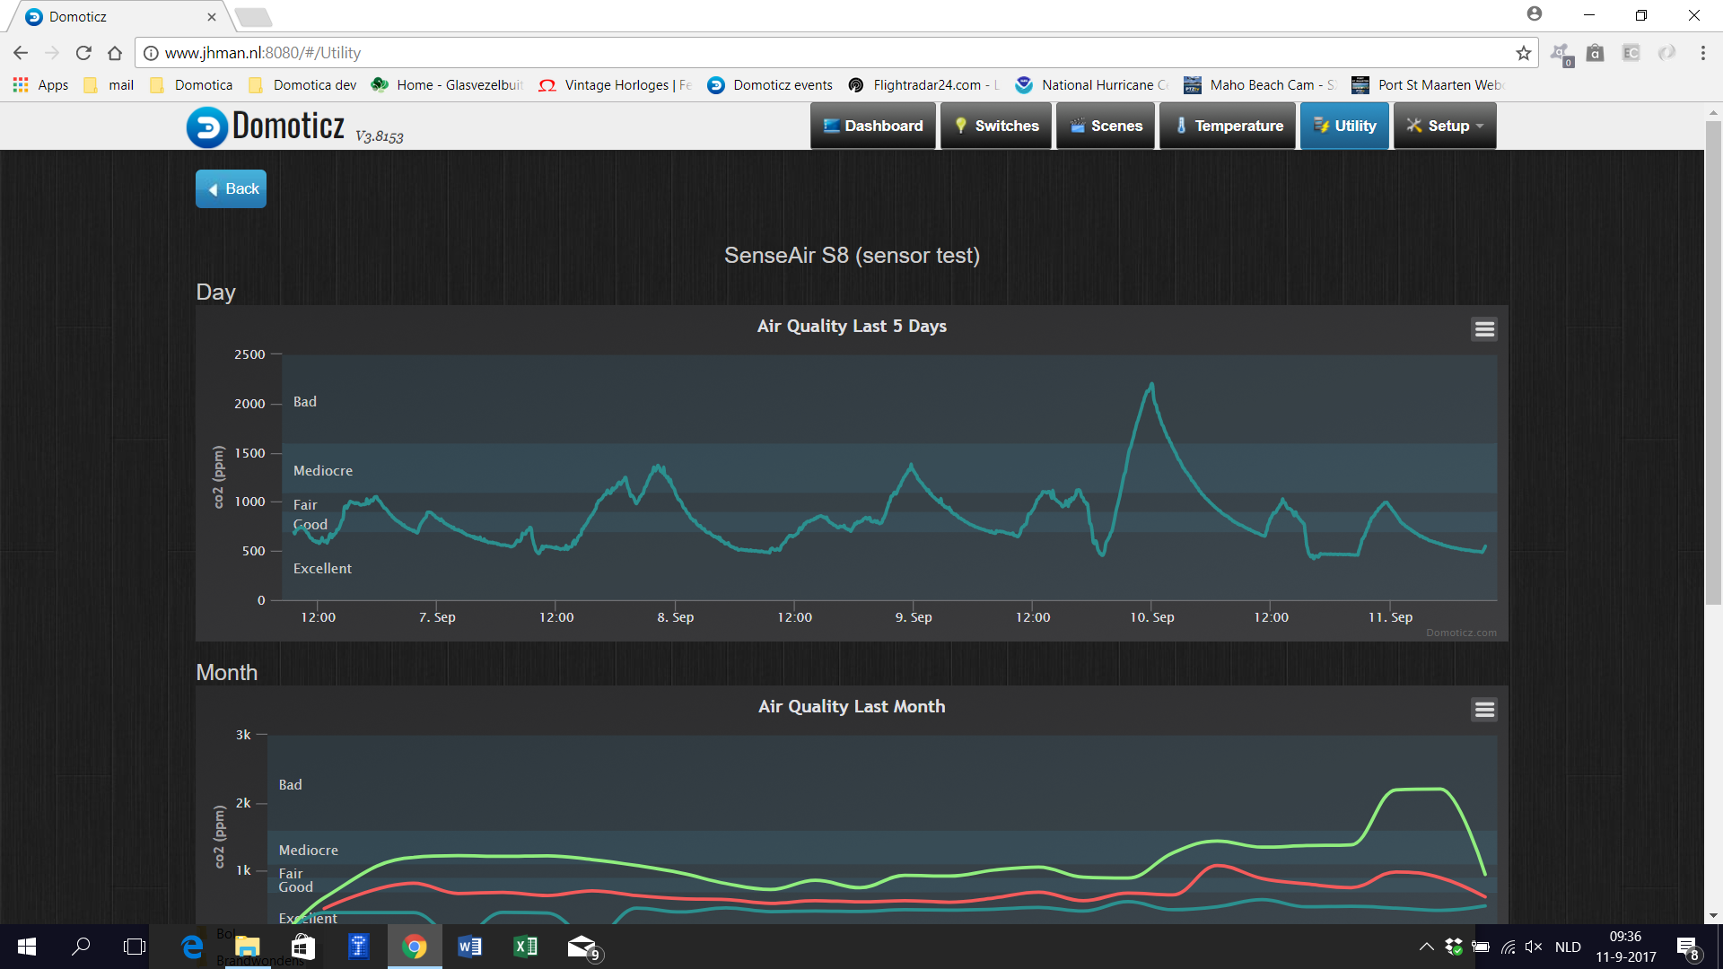Open File Explorer from the taskbar
Image resolution: width=1723 pixels, height=969 pixels.
[x=248, y=947]
